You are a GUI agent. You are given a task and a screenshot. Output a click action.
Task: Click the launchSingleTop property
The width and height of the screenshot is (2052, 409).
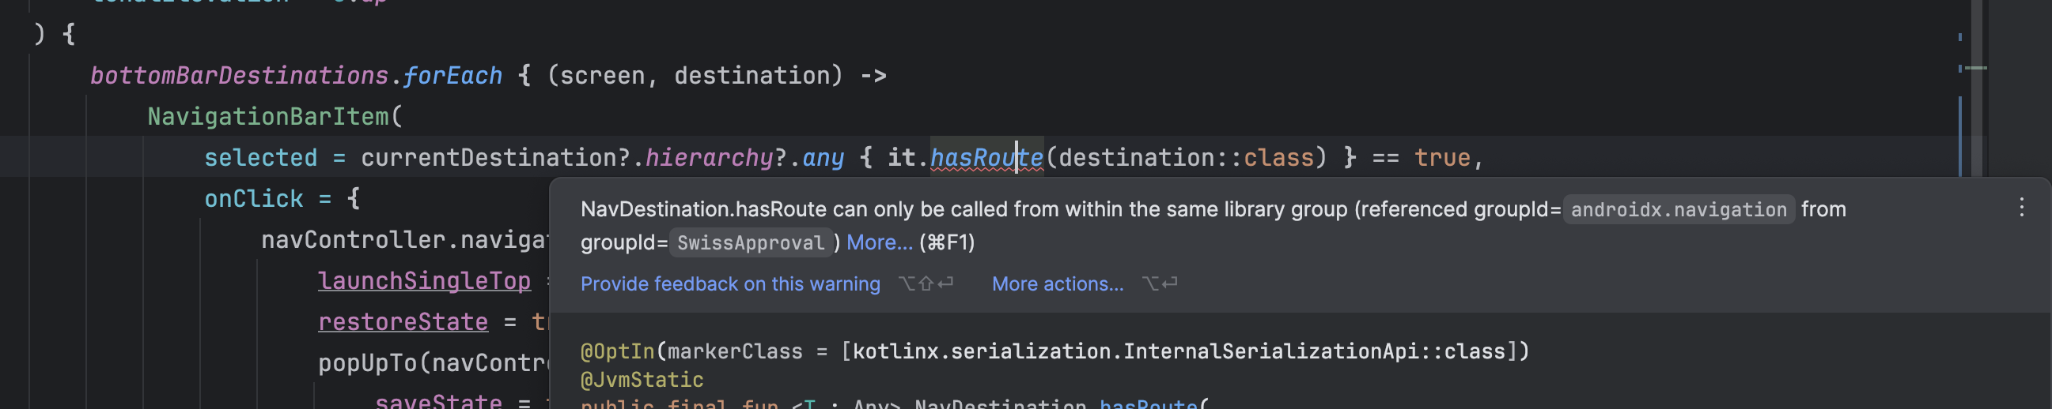[x=424, y=281]
